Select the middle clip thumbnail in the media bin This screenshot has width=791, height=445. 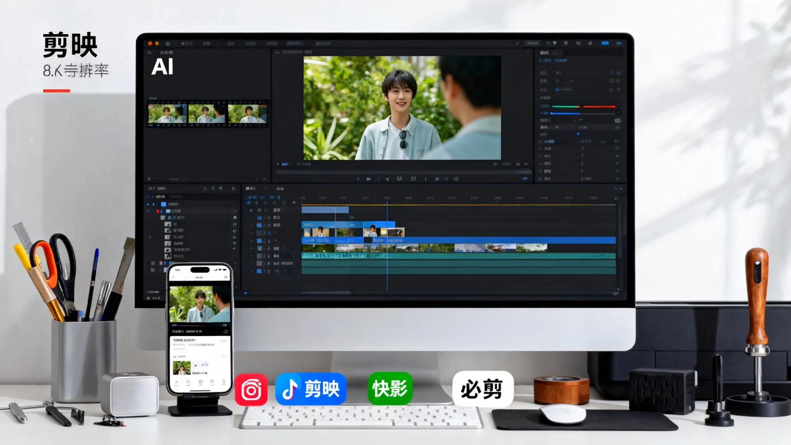pos(207,114)
